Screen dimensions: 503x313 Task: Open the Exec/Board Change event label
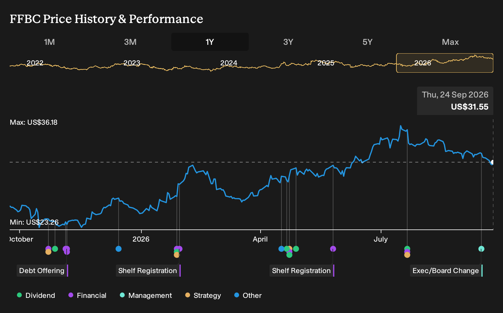[446, 271]
